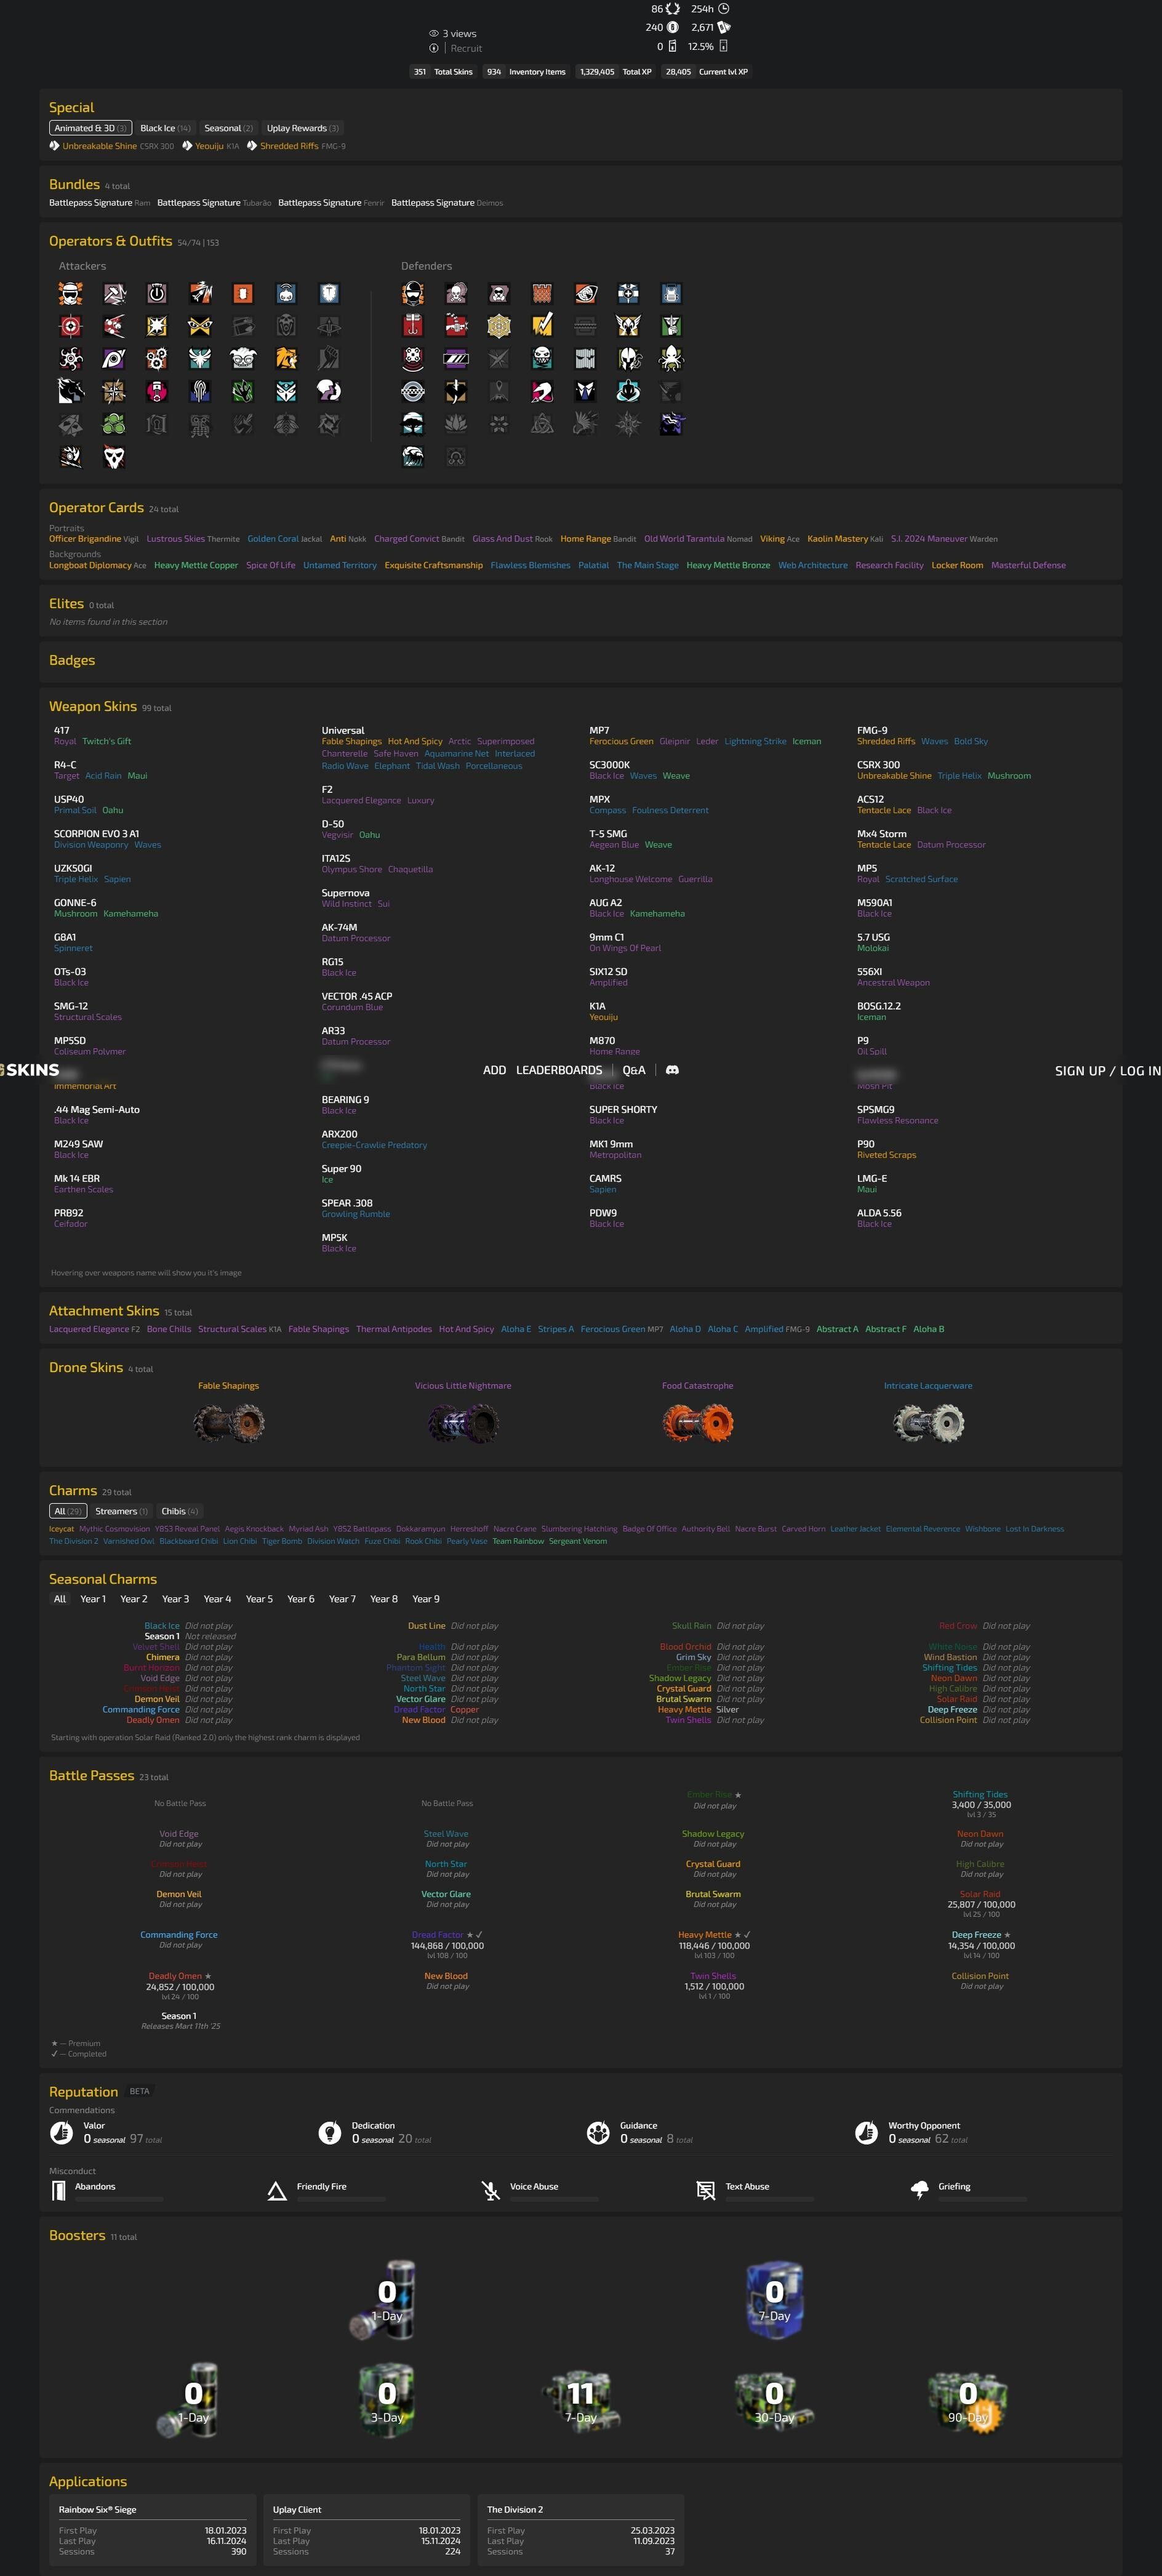Image resolution: width=1162 pixels, height=2576 pixels.
Task: Open the Discord icon in navigation bar
Action: coord(672,1070)
